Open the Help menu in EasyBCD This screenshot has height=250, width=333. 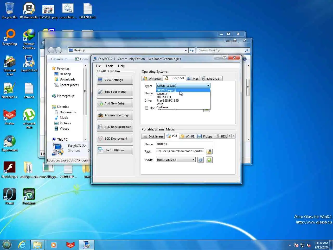121,66
